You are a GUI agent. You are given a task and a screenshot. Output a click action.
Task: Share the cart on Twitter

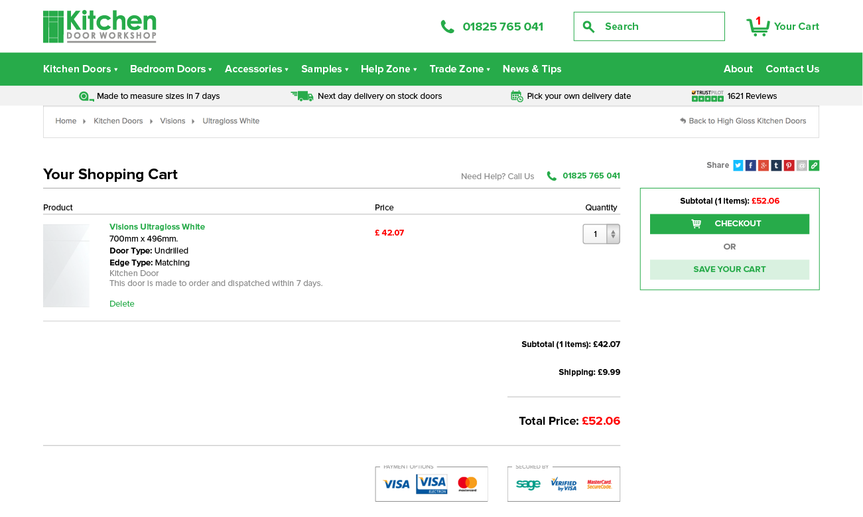(x=738, y=165)
